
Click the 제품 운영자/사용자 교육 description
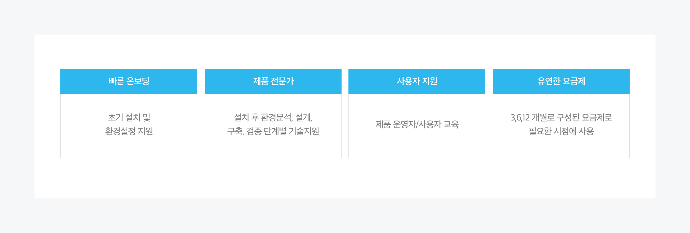coord(417,124)
